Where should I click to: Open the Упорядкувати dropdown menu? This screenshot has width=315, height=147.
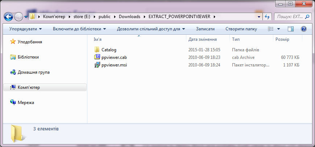pos(25,29)
